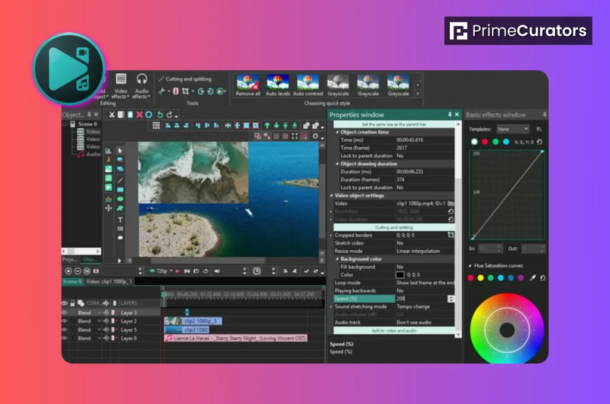
Task: Apply the first Grayscale quick style
Action: 338,83
